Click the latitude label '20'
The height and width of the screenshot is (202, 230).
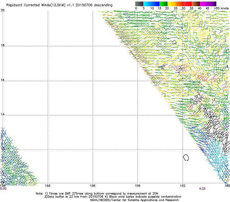pyautogui.click(x=2, y=10)
